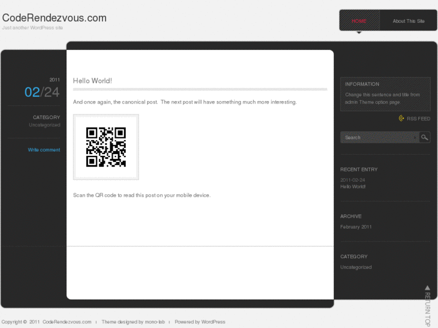Open the WordPress footer link
Screen dimensions: 438x328
coord(213,322)
